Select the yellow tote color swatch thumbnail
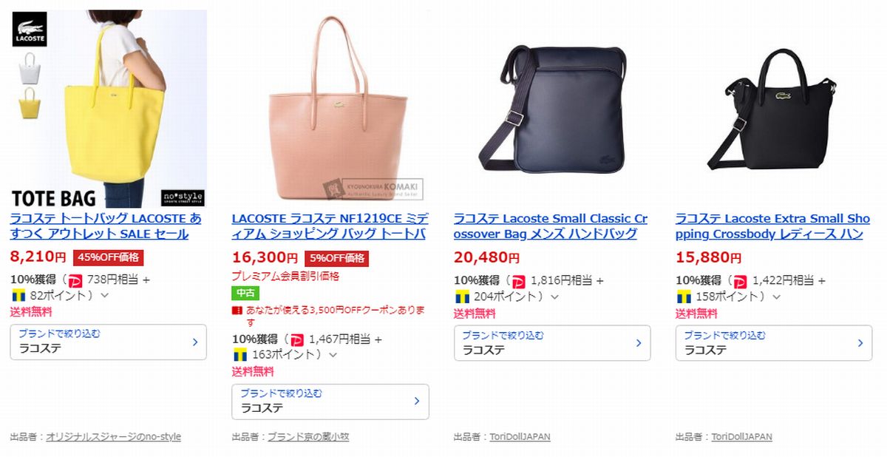Screen dimensions: 887x457 (30, 103)
